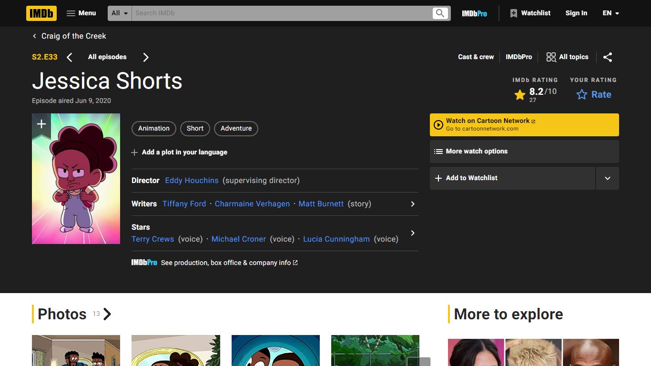Screen dimensions: 651x366
Task: Open the EN language dropdown
Action: click(x=610, y=13)
